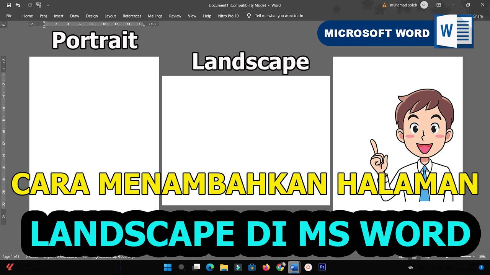Click Tell me what you want to do box
The width and height of the screenshot is (490, 275).
point(279,16)
